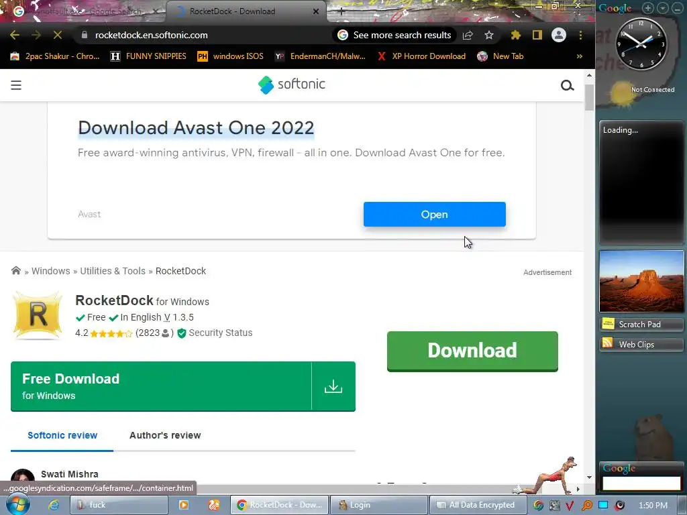Click the Softonic logo

(291, 84)
